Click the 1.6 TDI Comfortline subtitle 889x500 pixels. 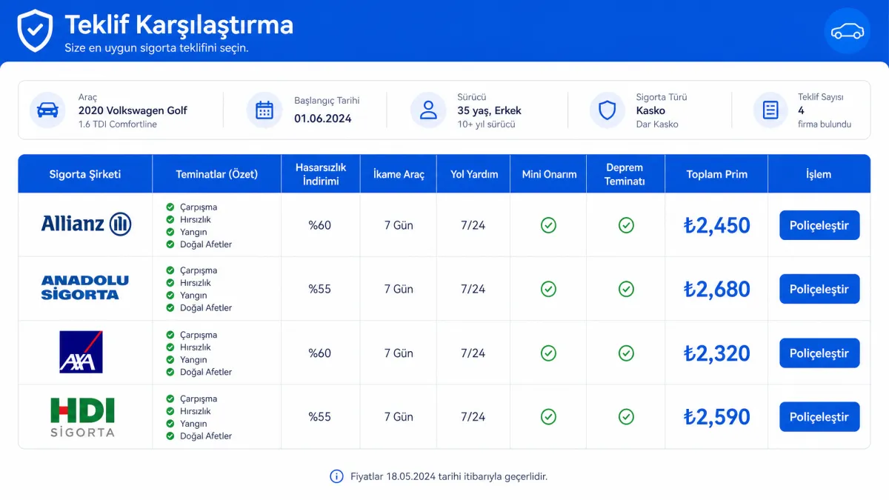click(118, 124)
